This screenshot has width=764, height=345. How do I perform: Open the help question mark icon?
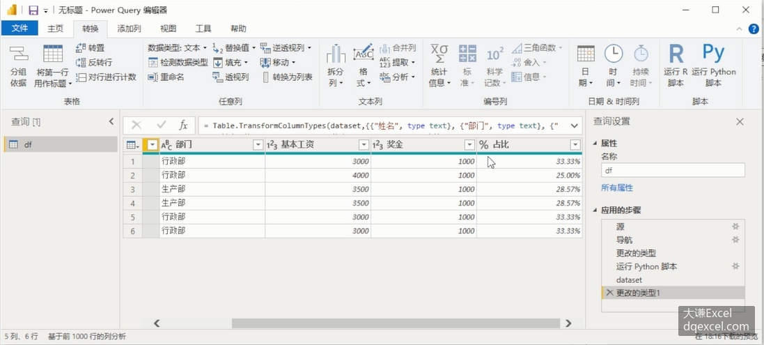[754, 29]
